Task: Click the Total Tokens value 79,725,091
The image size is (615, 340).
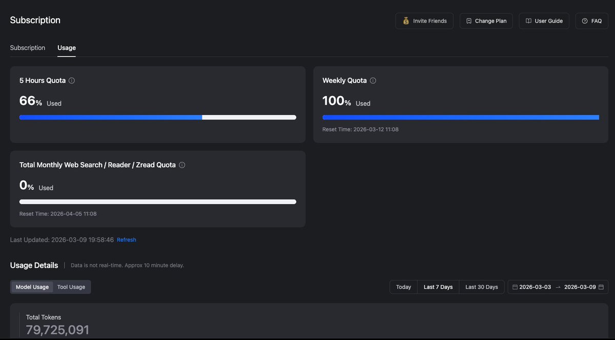Action: [x=58, y=330]
